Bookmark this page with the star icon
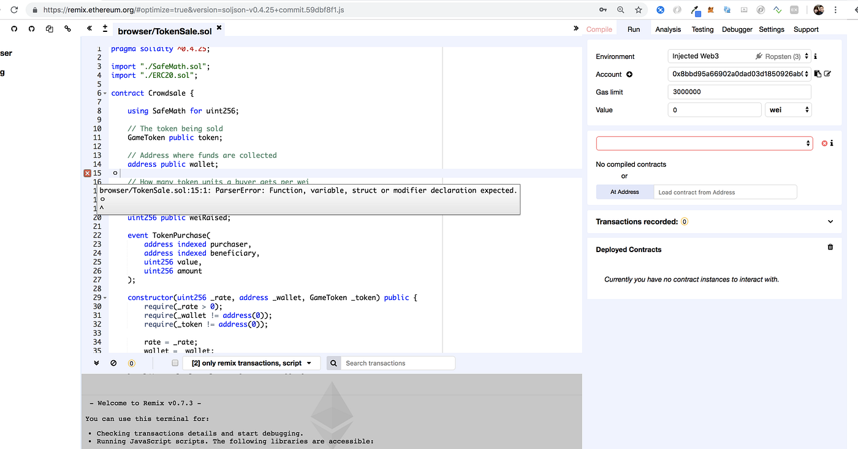Viewport: 858px width, 449px height. click(638, 10)
